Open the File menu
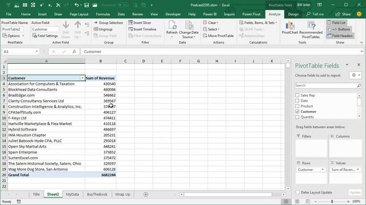This screenshot has width=366, height=205. (9, 14)
